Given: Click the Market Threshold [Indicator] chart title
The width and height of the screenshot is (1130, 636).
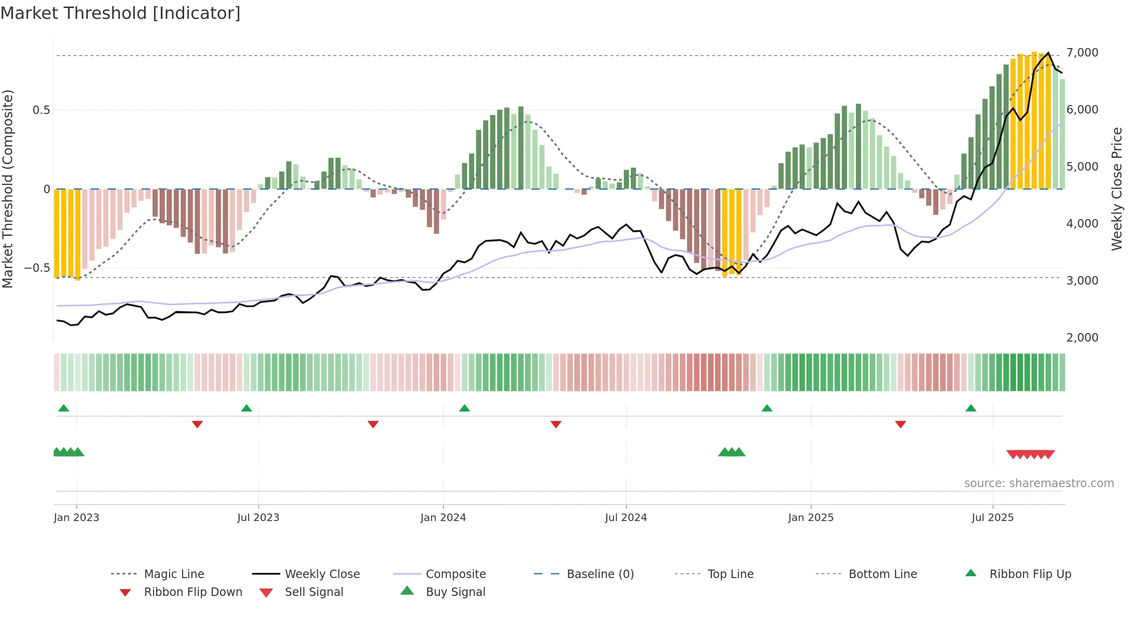Looking at the screenshot, I should coord(121,13).
